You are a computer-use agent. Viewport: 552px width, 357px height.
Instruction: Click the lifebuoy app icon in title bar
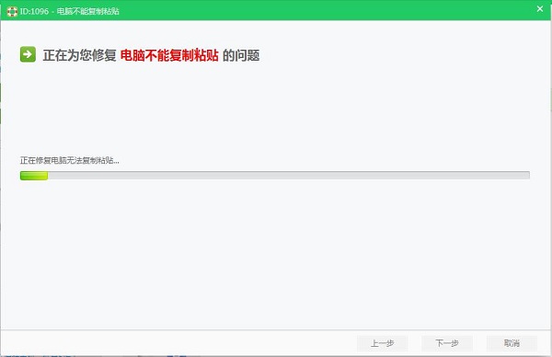(x=12, y=12)
